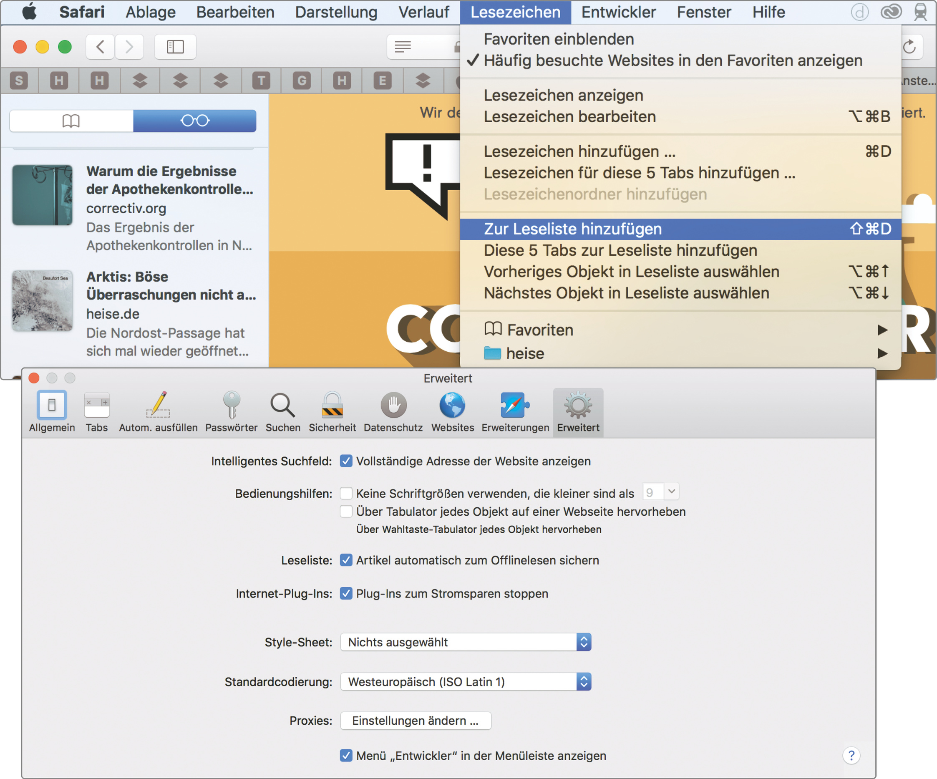Screen dimensions: 937x779
Task: Open the Standardcodierung dropdown
Action: coord(466,682)
